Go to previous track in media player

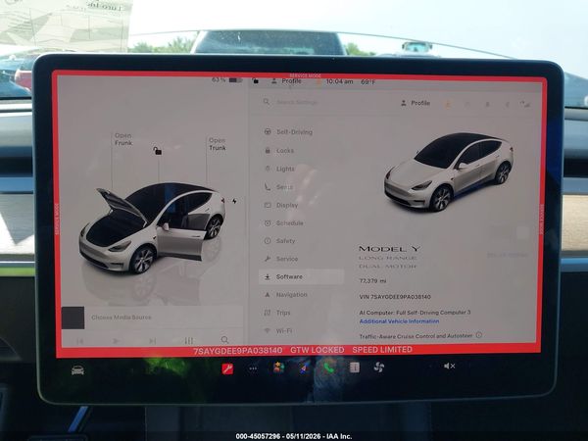click(x=79, y=341)
